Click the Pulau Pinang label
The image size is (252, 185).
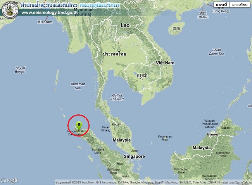[106, 129]
